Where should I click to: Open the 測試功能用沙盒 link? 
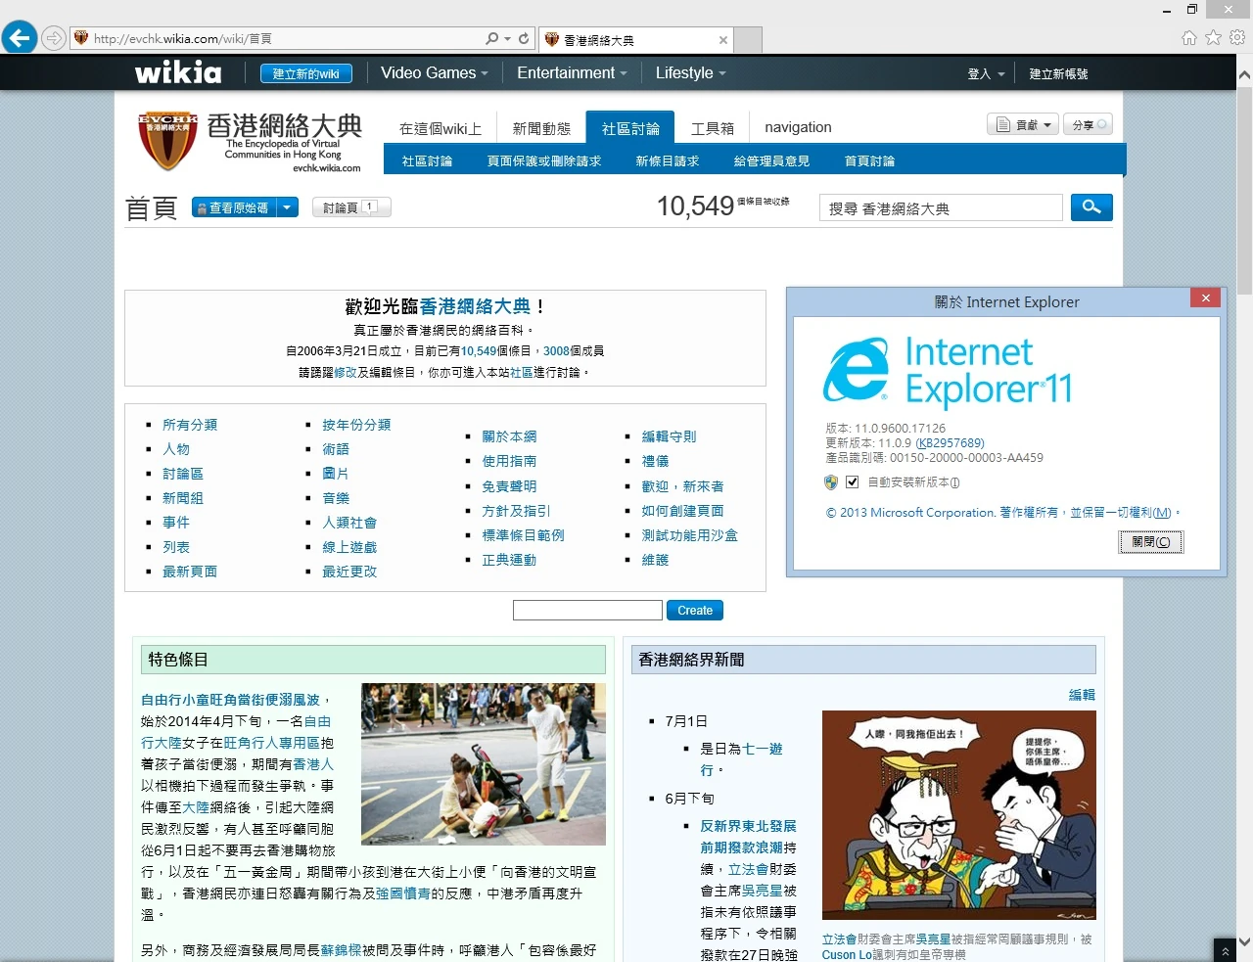[690, 535]
